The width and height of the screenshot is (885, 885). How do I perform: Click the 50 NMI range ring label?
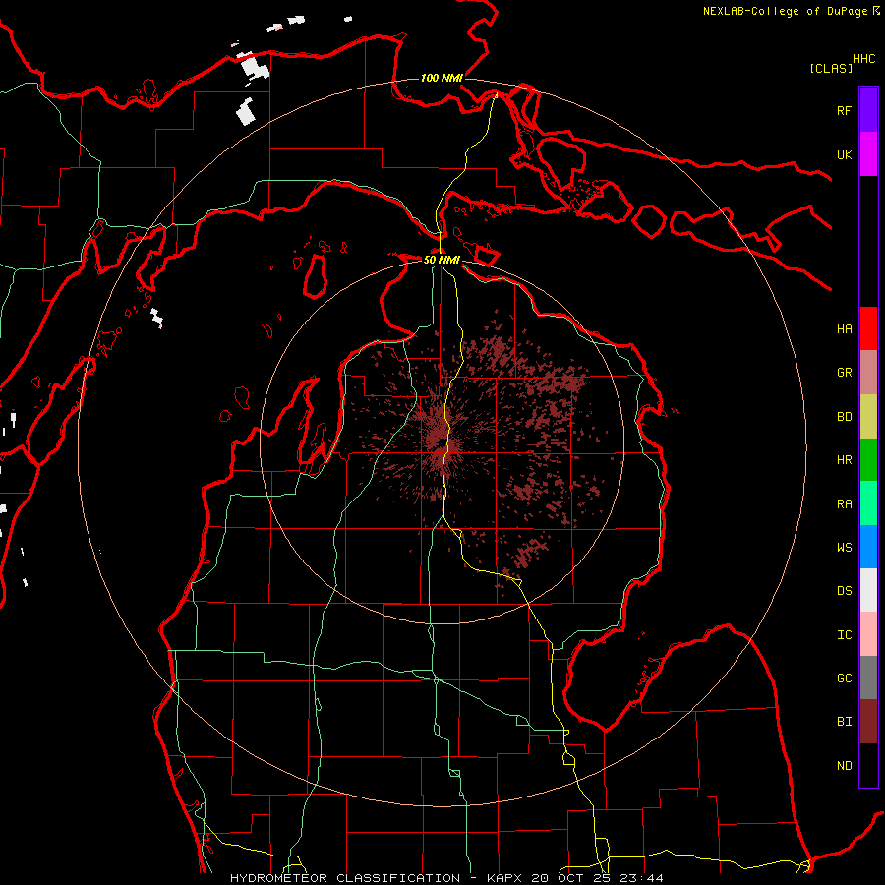(442, 260)
